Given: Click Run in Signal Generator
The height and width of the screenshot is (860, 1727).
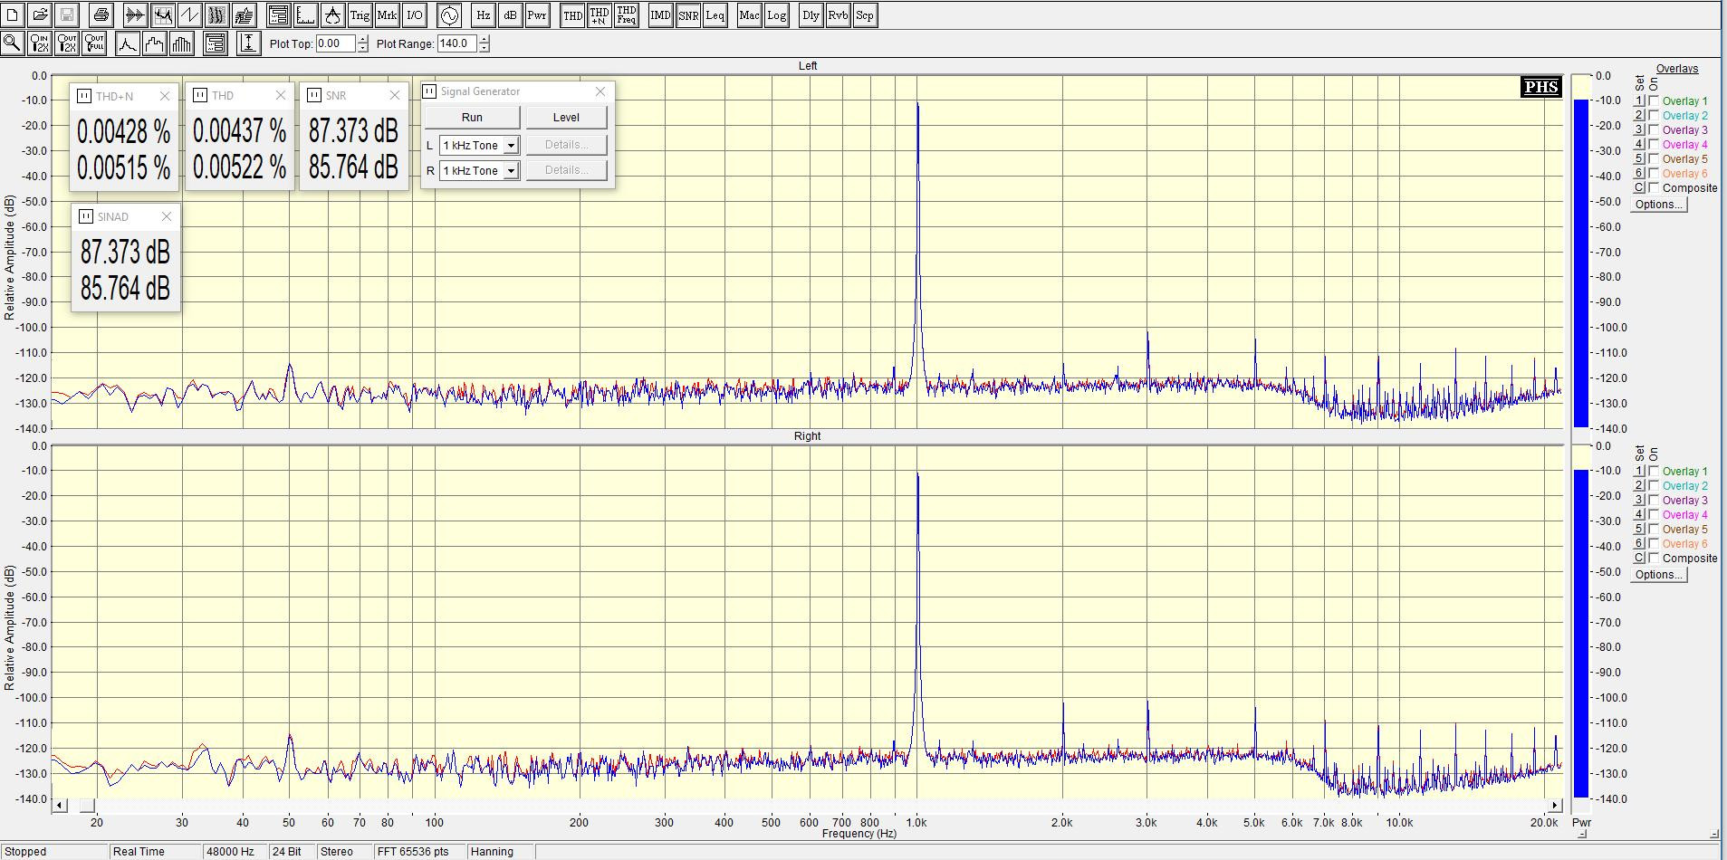Looking at the screenshot, I should pyautogui.click(x=472, y=118).
